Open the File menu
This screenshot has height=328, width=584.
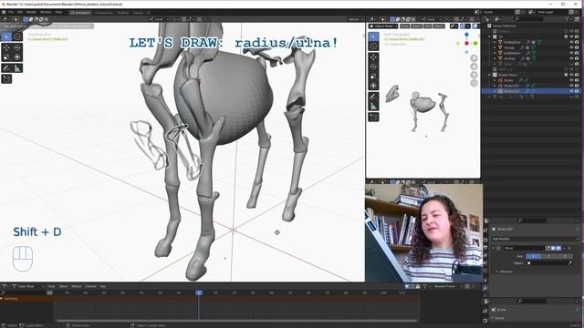tap(11, 12)
